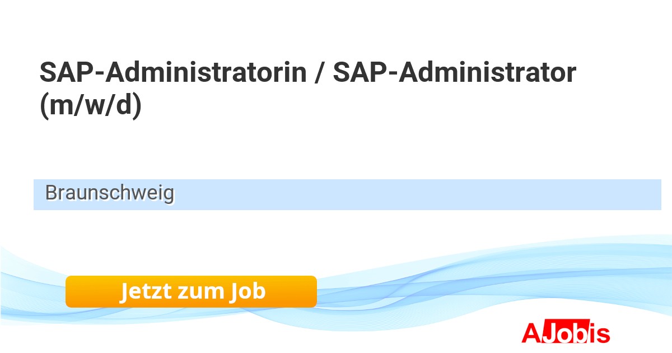The image size is (672, 353).
Task: Click "SAP-Administrator" at end of first title line
Action: point(454,72)
